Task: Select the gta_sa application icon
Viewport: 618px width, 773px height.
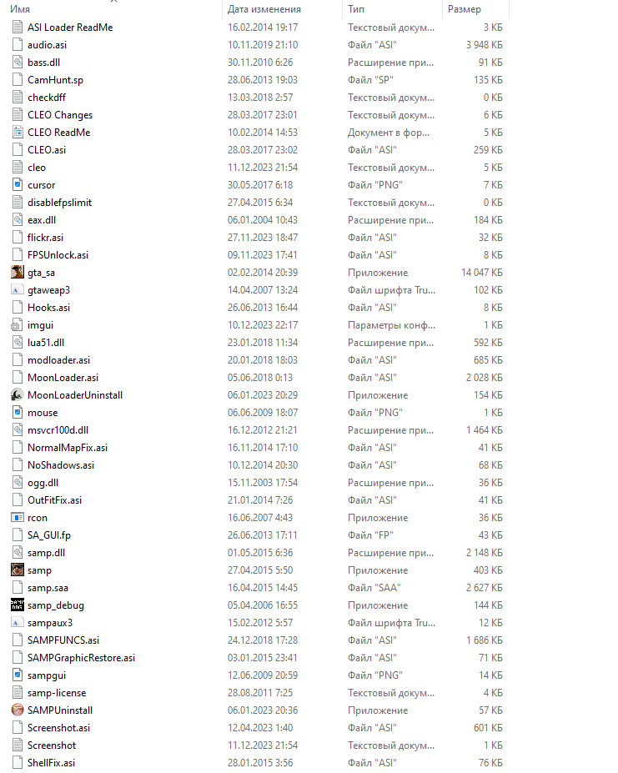Action: [x=18, y=272]
